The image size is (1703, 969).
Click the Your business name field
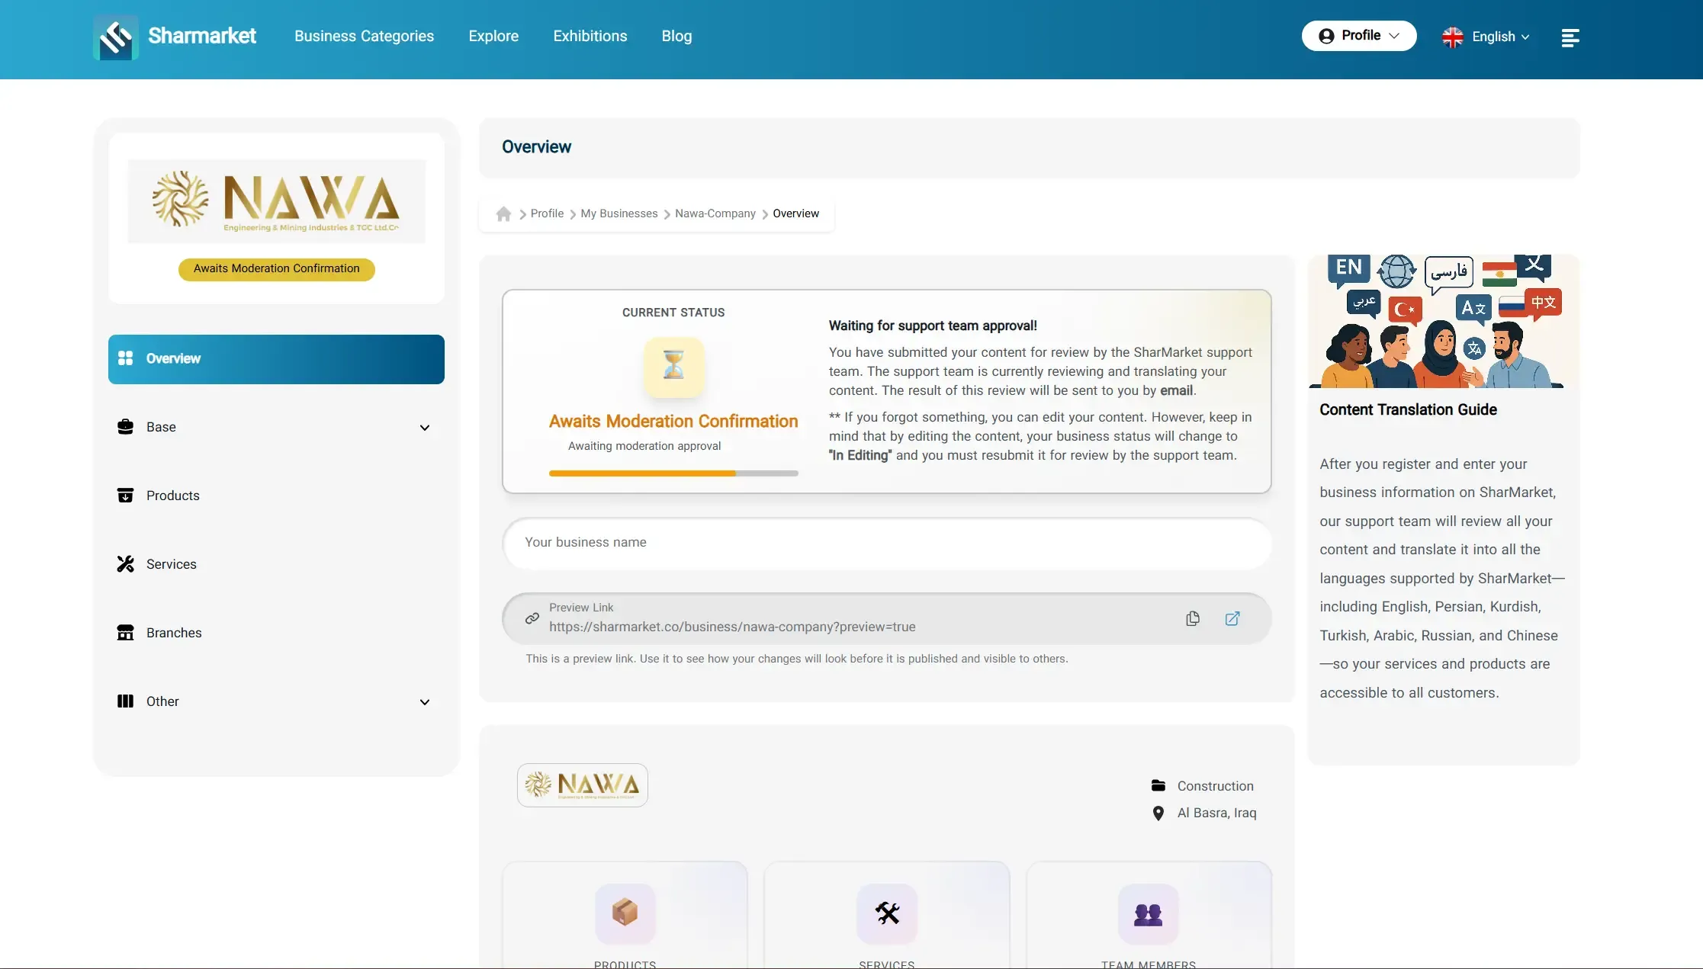pos(887,544)
